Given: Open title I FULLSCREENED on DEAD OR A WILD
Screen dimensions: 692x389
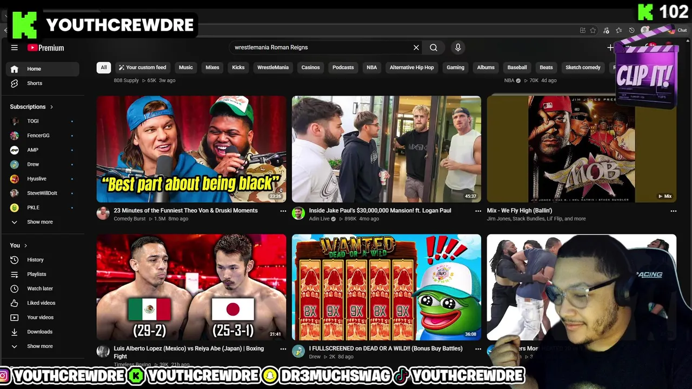Looking at the screenshot, I should coord(385,348).
